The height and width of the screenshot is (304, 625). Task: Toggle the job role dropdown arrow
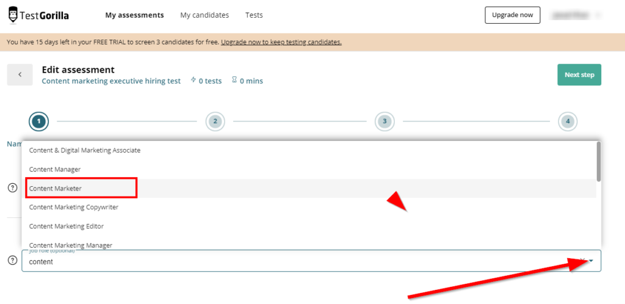[591, 261]
